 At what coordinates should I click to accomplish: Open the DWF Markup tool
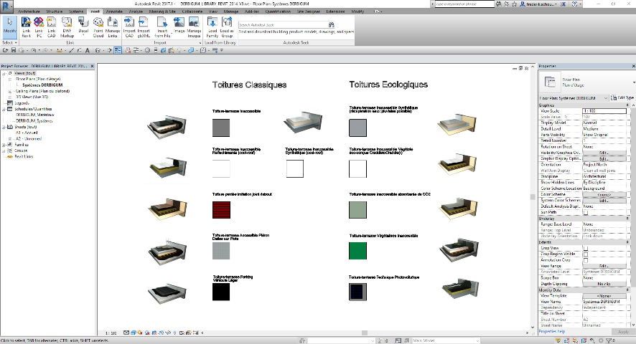(x=67, y=27)
